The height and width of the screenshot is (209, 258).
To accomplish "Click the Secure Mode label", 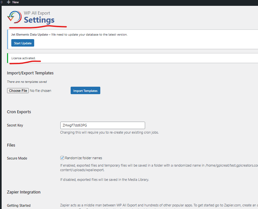I will click(x=17, y=158).
